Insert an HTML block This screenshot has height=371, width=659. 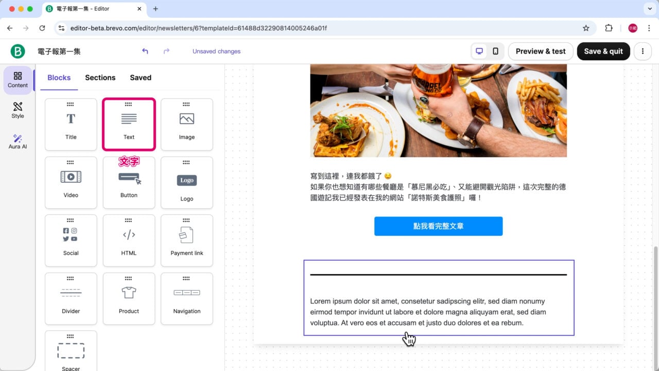coord(129,240)
